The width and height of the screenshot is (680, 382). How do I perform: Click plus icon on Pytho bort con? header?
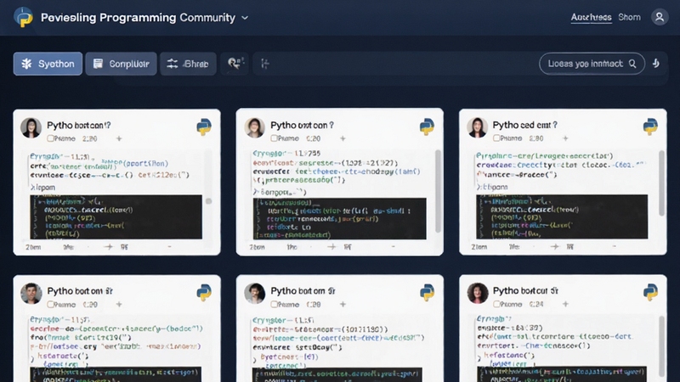point(119,138)
